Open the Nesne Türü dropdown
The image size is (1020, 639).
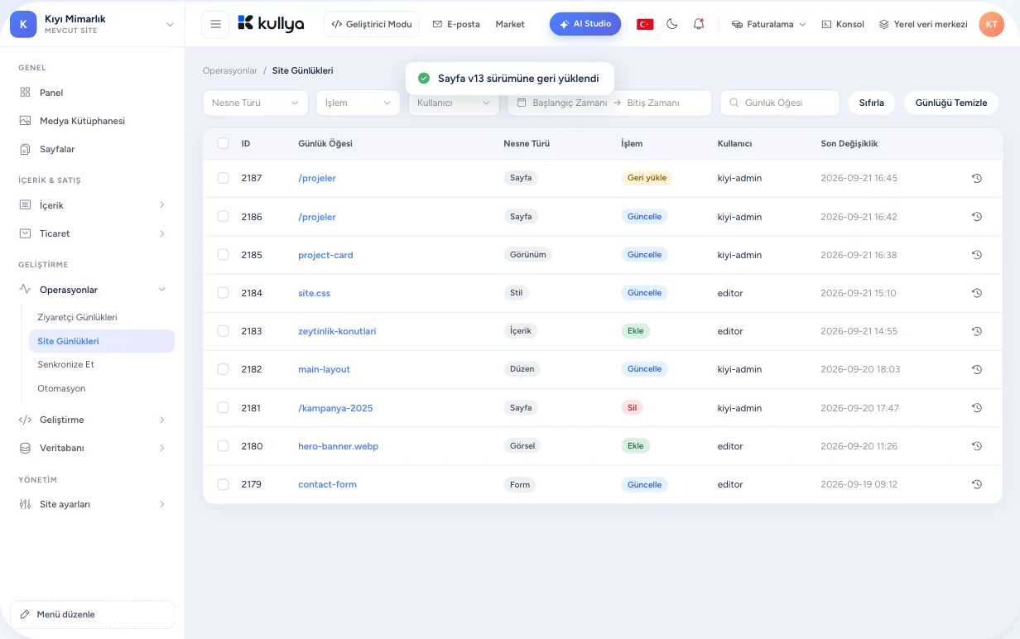256,103
